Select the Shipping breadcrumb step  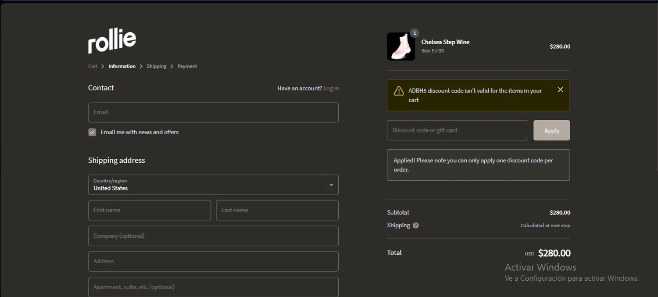click(x=157, y=66)
